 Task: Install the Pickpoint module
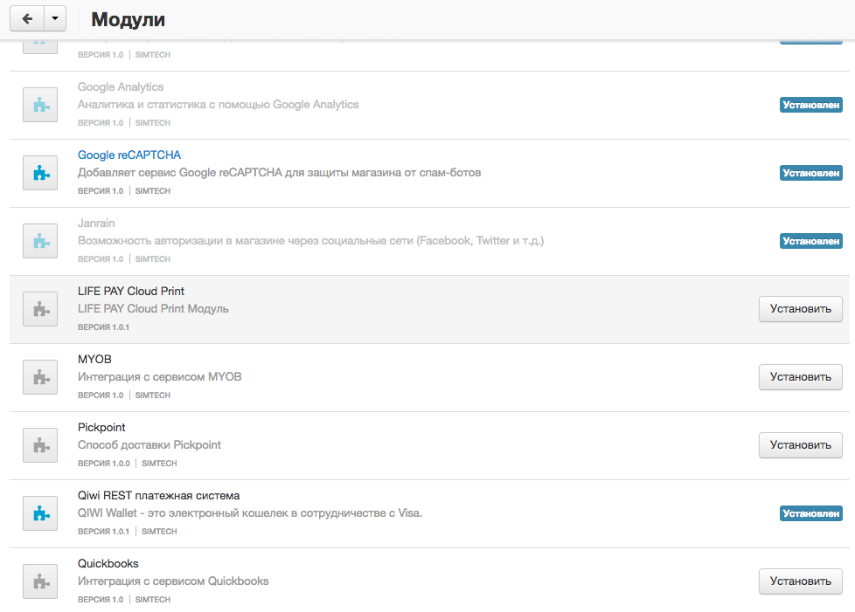[x=801, y=445]
